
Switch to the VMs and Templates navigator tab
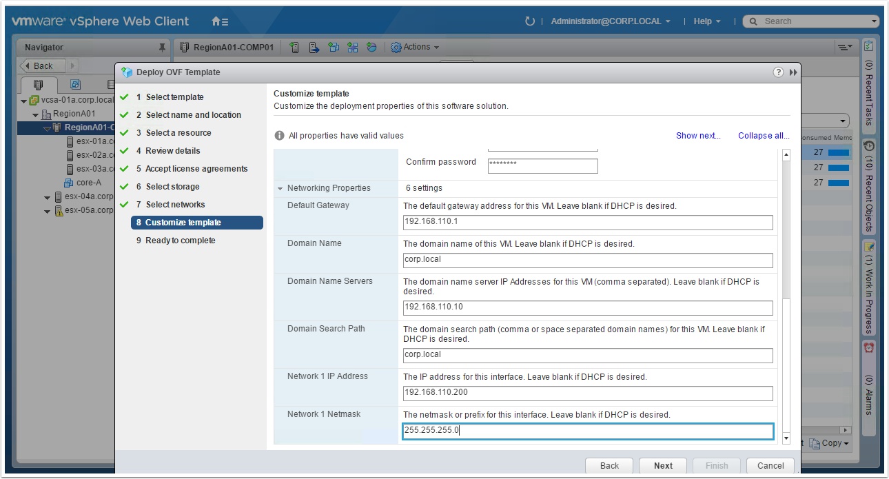tap(76, 85)
